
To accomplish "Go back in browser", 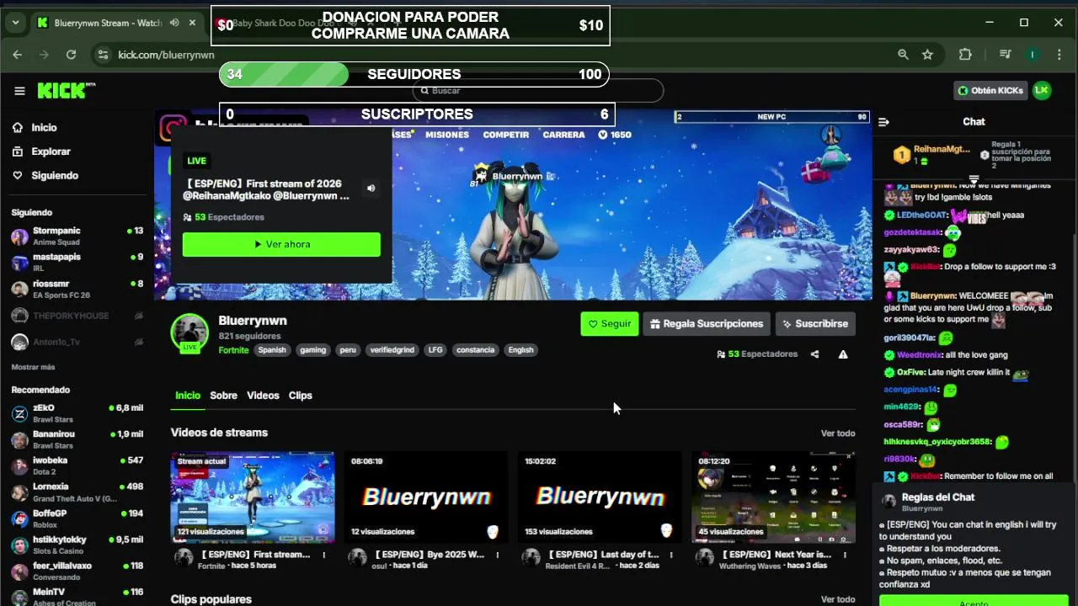I will (17, 55).
